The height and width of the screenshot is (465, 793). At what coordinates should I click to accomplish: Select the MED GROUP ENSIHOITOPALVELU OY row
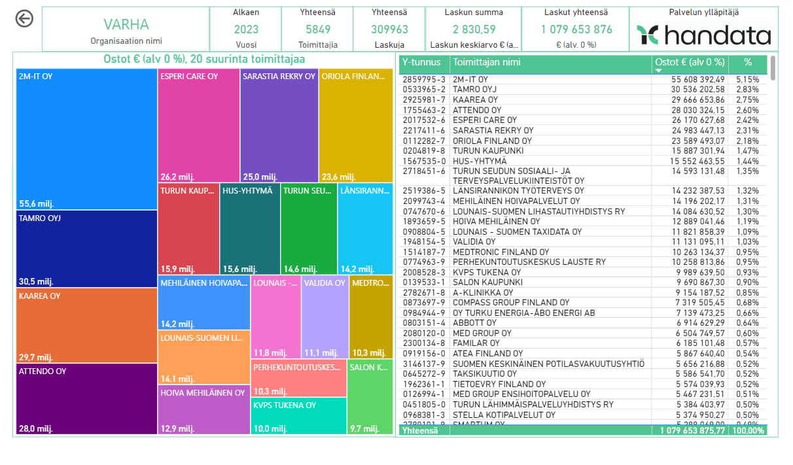point(583,394)
